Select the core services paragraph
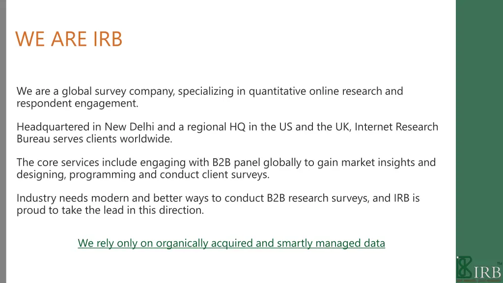The height and width of the screenshot is (283, 503). 226,169
